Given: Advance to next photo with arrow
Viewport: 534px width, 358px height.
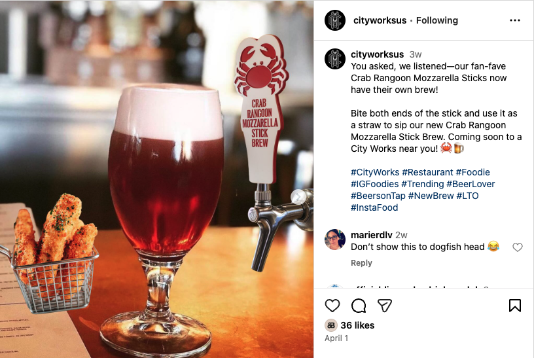Looking at the screenshot, I should click(x=298, y=196).
